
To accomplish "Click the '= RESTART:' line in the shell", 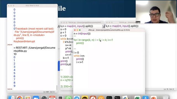I will point(34,49).
